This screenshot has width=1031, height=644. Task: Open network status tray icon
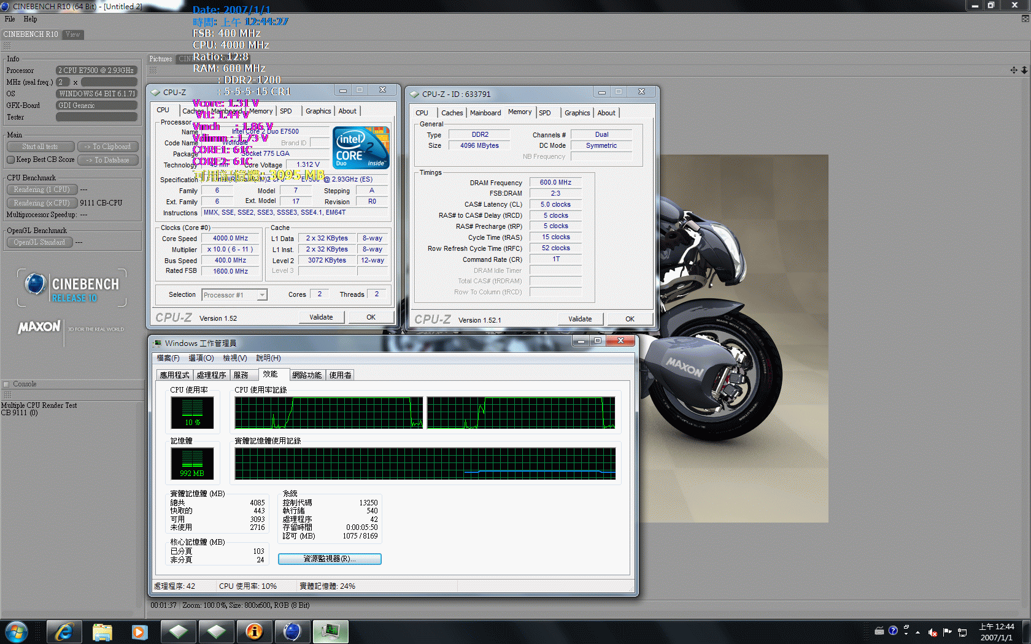[962, 632]
